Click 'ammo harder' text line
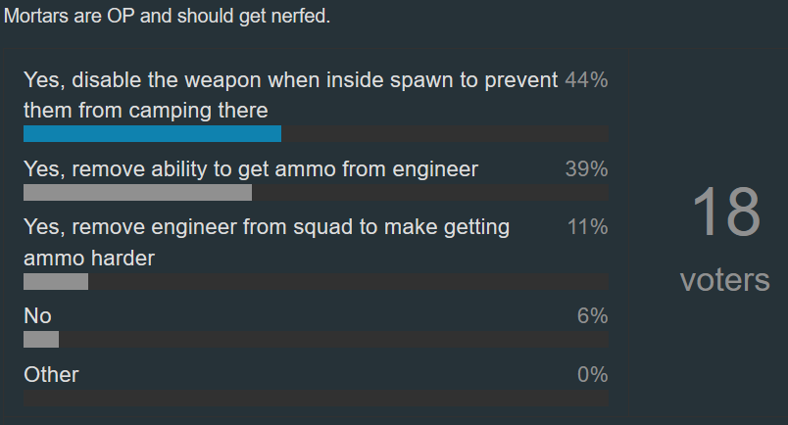 coord(89,259)
